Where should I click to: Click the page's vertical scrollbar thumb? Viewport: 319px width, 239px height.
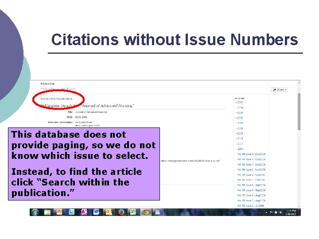click(299, 112)
